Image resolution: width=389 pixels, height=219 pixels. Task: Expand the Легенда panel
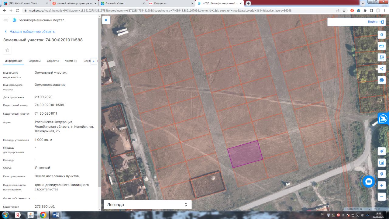coord(148,205)
